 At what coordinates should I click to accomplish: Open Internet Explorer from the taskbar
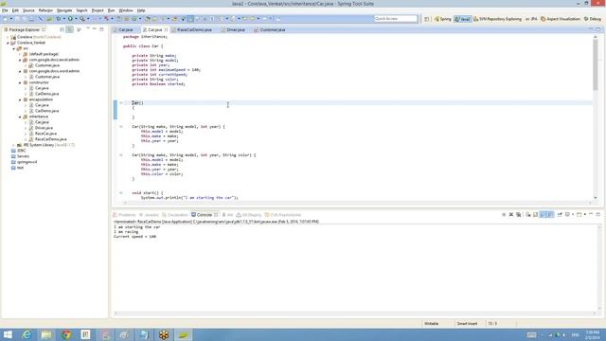pyautogui.click(x=27, y=334)
